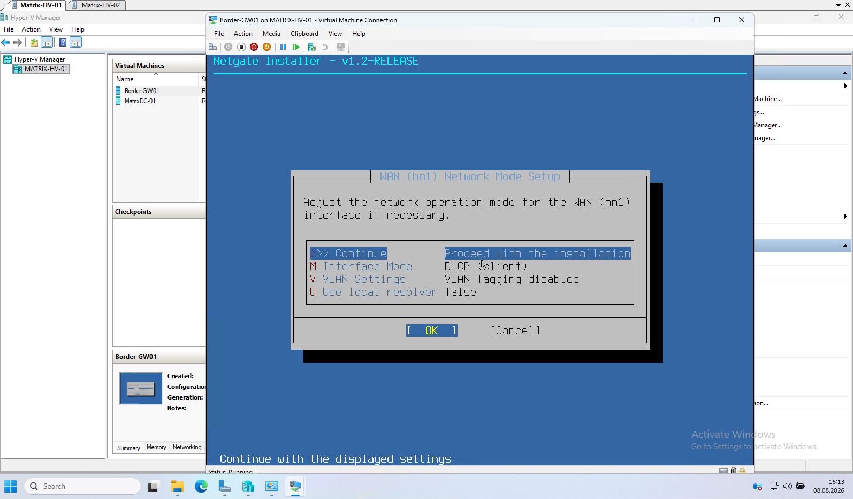Click the Start VM power icon in toolbar
Screen dimensions: 853x499
229,47
